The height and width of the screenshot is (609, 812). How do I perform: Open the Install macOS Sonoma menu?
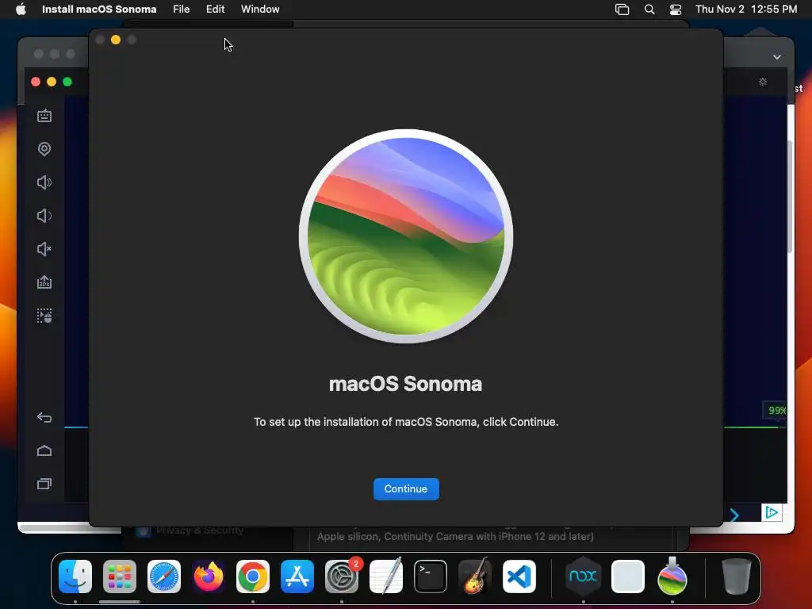[99, 9]
